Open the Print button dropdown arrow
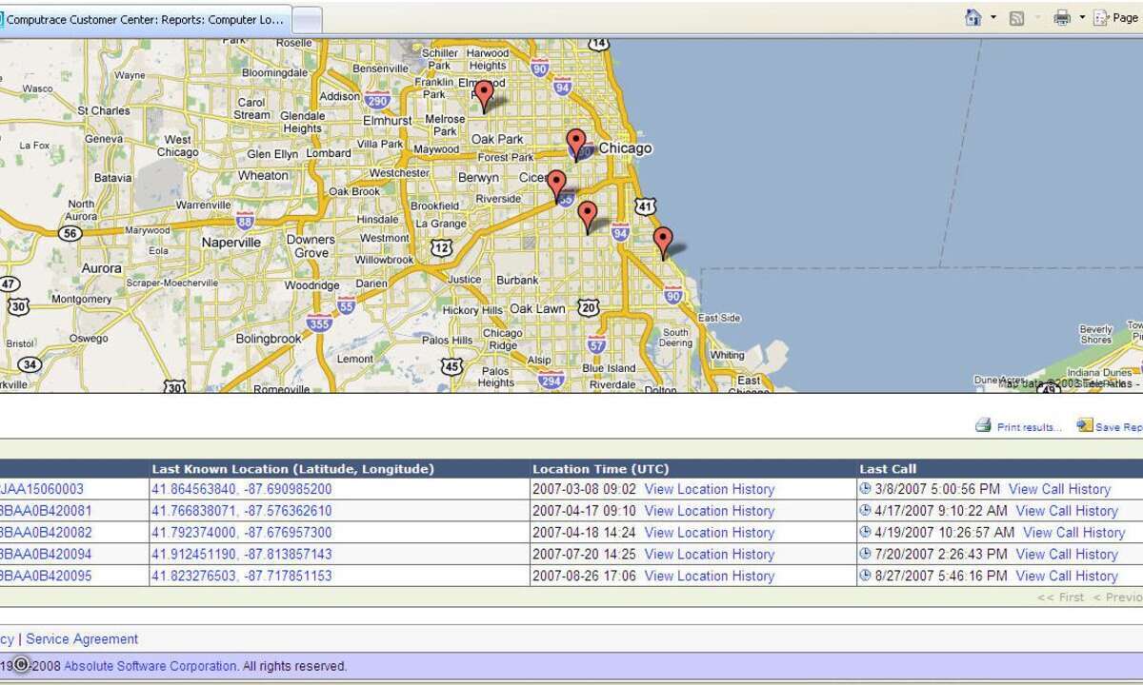This screenshot has height=685, width=1143. tap(1082, 18)
